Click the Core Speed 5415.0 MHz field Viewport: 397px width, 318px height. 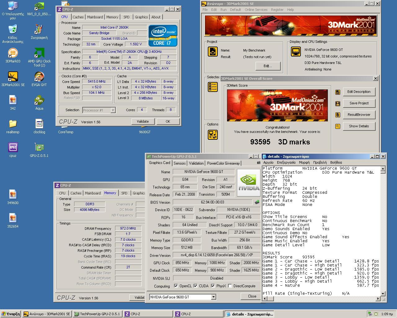coord(97,81)
